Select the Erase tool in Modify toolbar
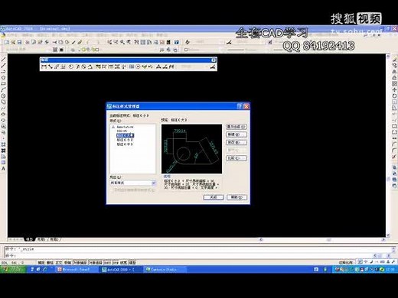 click(x=394, y=60)
